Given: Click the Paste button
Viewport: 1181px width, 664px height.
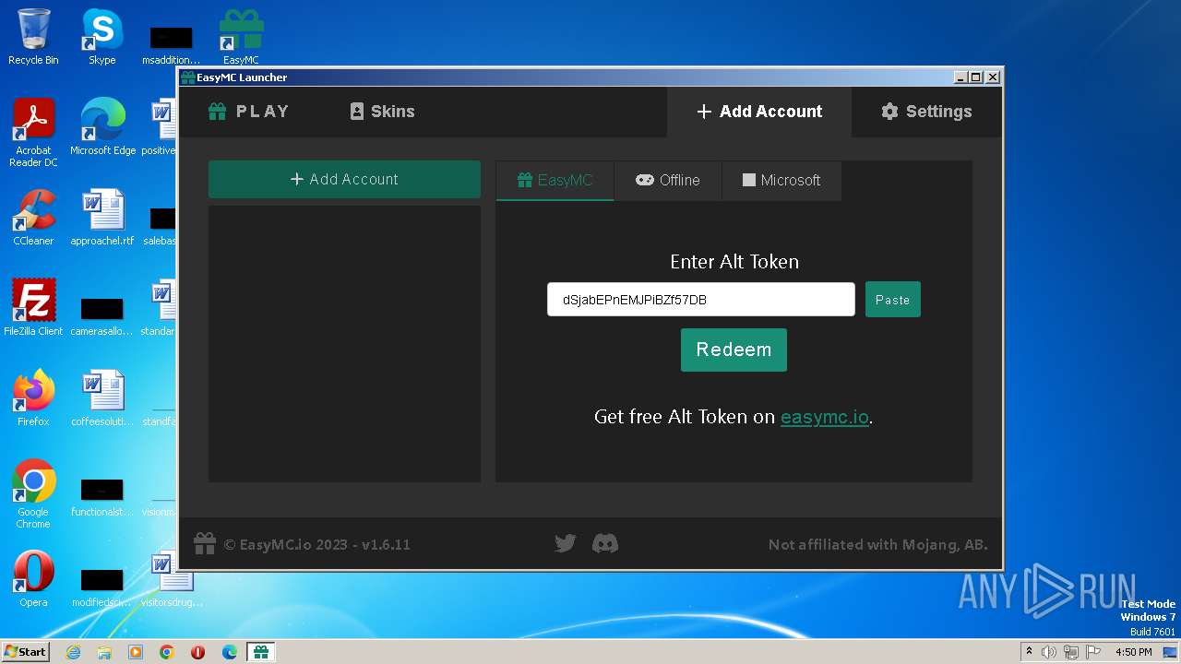Looking at the screenshot, I should coord(892,300).
